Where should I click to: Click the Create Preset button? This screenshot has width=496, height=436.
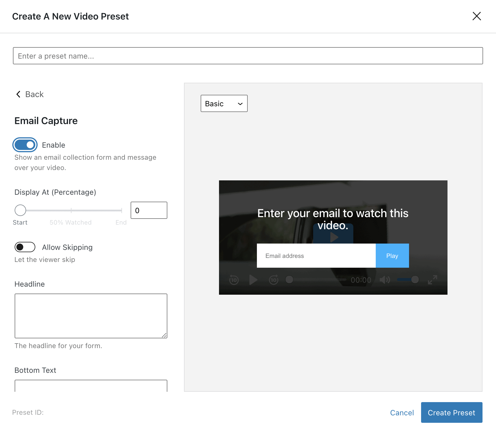coord(451,412)
